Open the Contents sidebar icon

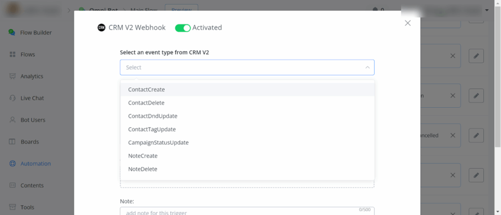[12, 186]
